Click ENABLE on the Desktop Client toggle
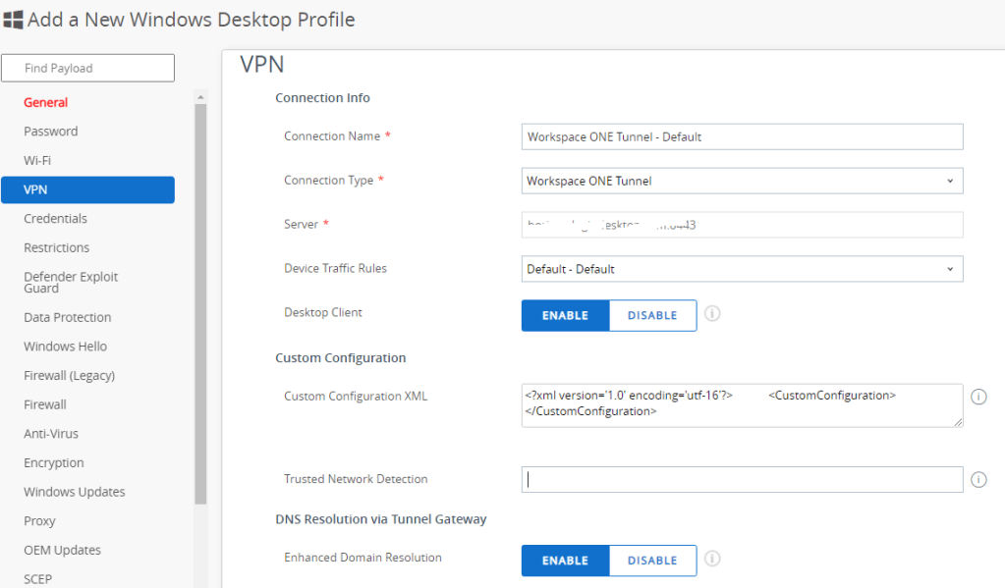The width and height of the screenshot is (1005, 588). (565, 315)
